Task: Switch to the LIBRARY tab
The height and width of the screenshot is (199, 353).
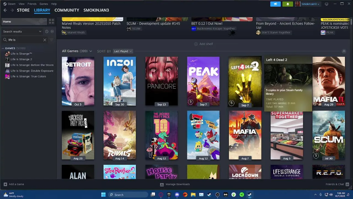Action: (x=42, y=10)
